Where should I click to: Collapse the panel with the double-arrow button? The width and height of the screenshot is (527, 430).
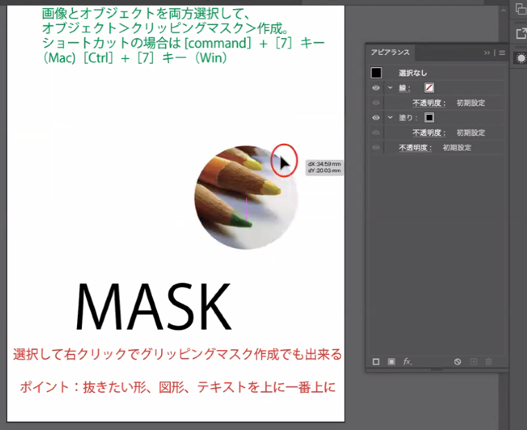point(487,53)
